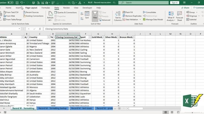The width and height of the screenshot is (204, 114).
Task: Click the horizontal scrollbar
Action: (x=136, y=108)
